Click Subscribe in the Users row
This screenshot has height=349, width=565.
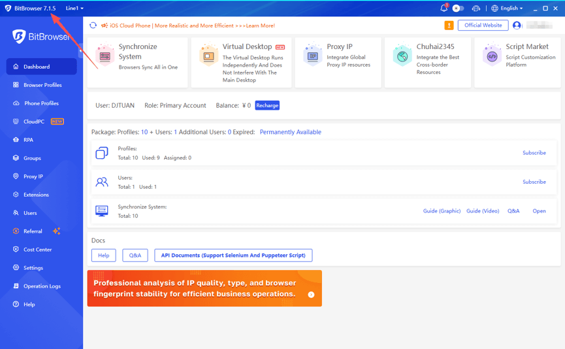tap(534, 182)
